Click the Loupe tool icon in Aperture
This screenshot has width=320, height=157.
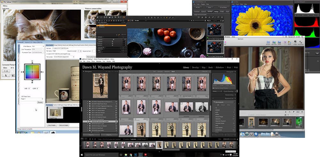(295, 43)
